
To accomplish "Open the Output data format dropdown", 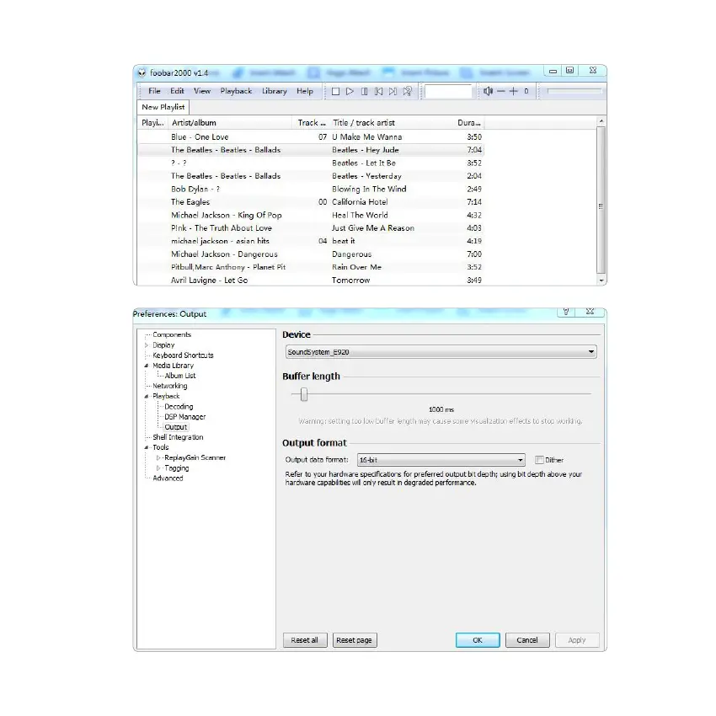I will coord(441,460).
